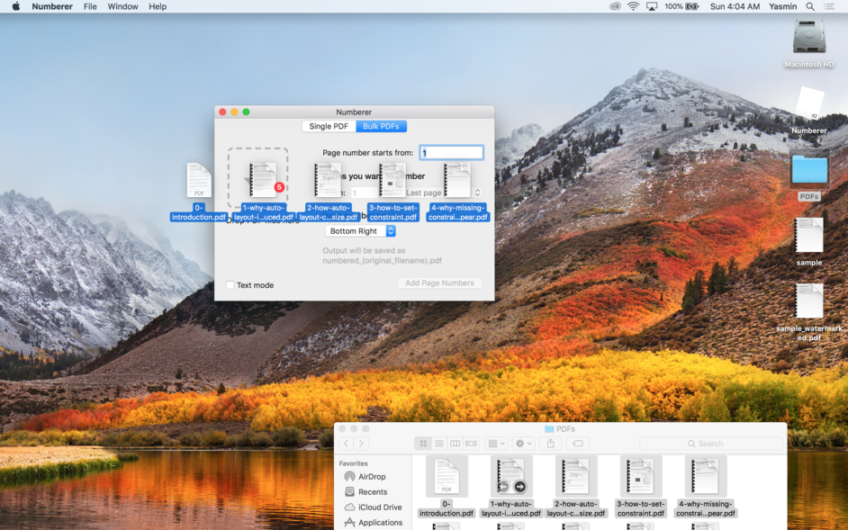Screen dimensions: 848x530
Task: Open iCloud Drive from the sidebar
Action: click(x=379, y=507)
